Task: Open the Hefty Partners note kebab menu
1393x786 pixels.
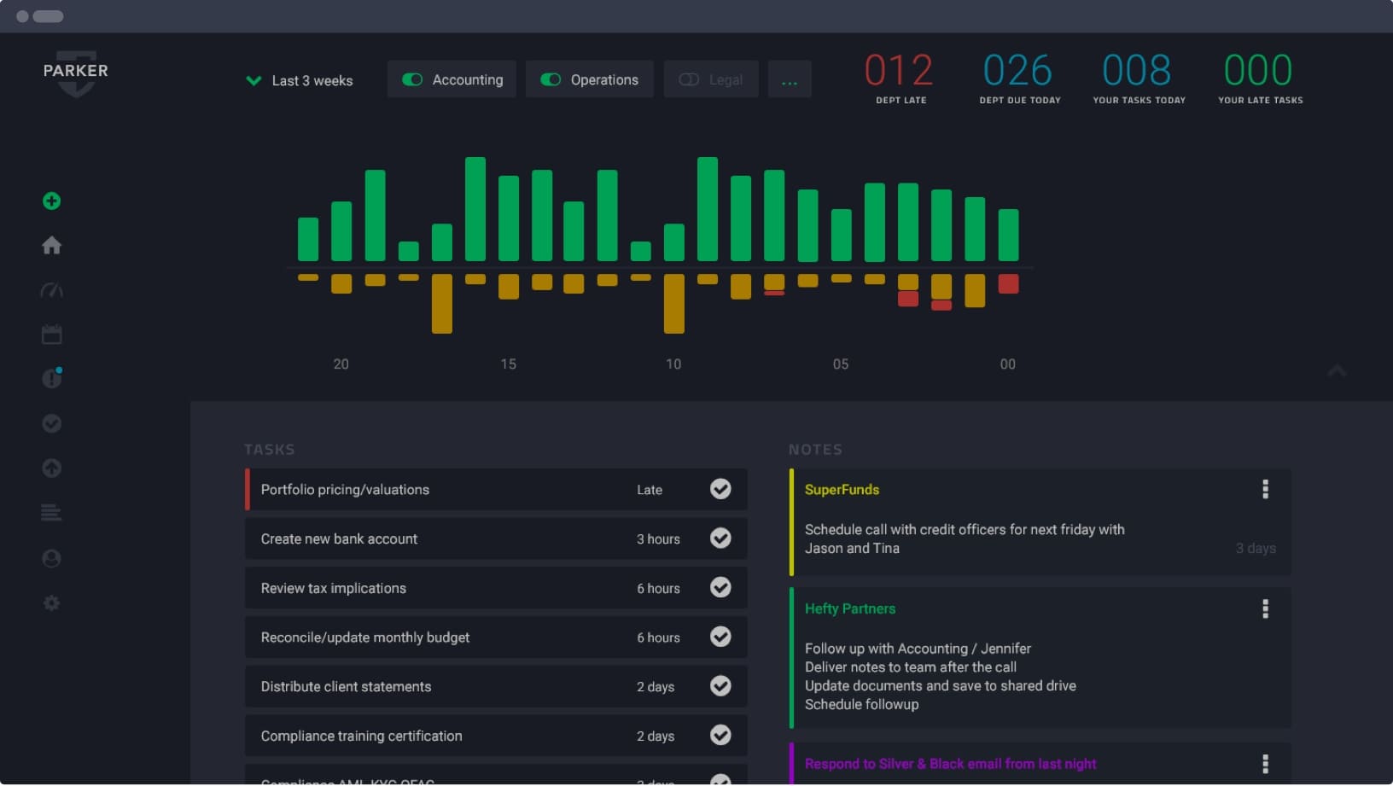Action: [1265, 608]
